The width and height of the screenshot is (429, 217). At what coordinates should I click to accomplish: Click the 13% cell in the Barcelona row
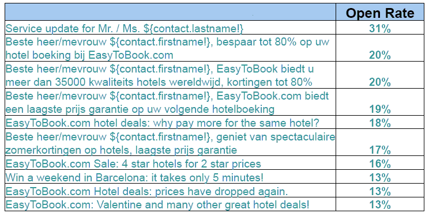click(x=380, y=177)
